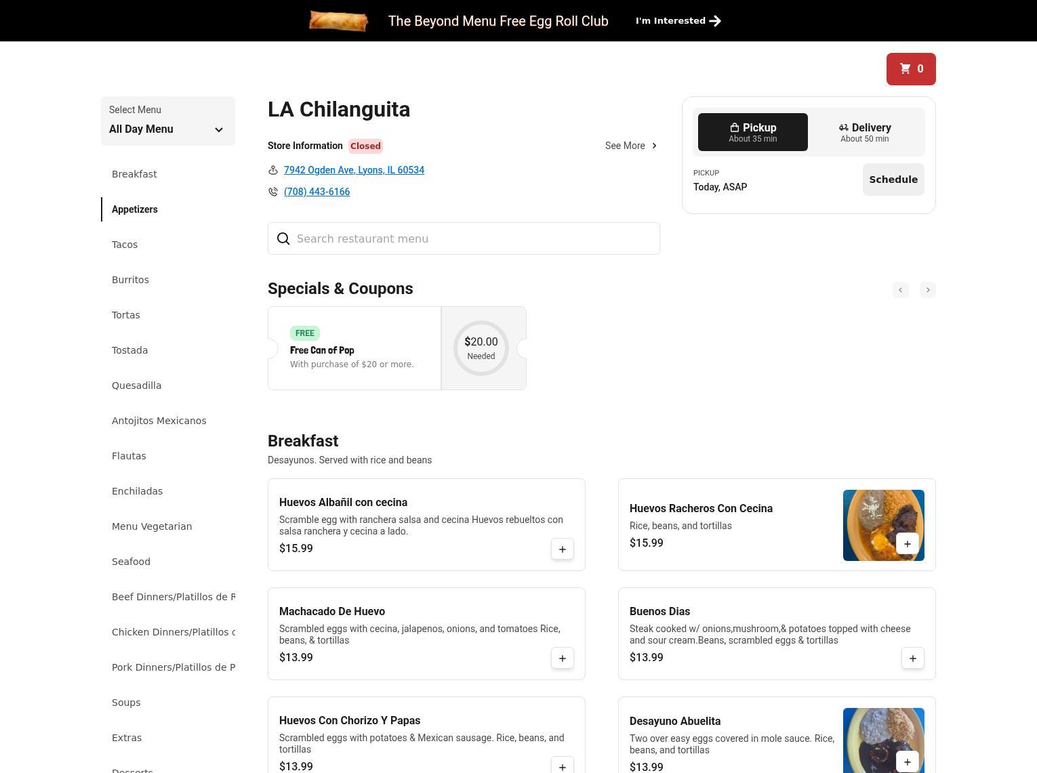Add Machacado De Huevo with plus icon
Image resolution: width=1037 pixels, height=773 pixels.
(x=562, y=659)
